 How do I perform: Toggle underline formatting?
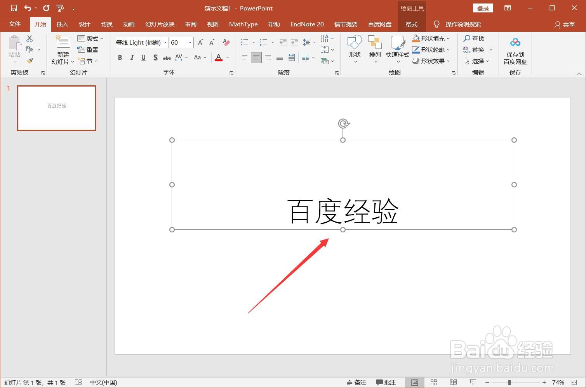143,57
